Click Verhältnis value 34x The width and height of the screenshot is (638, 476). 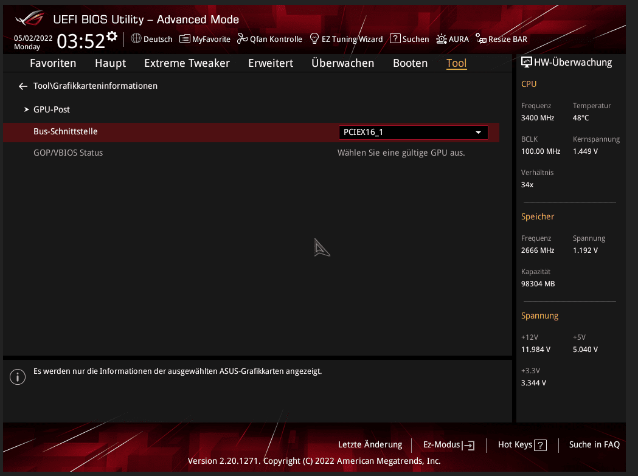[x=527, y=185]
